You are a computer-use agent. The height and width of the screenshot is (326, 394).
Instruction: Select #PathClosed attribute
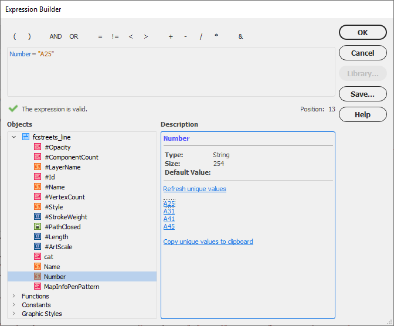(x=62, y=227)
